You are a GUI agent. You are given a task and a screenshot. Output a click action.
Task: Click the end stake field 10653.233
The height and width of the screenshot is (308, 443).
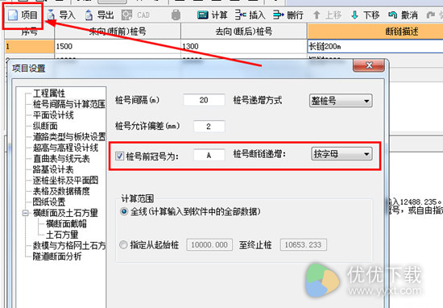[x=303, y=244]
